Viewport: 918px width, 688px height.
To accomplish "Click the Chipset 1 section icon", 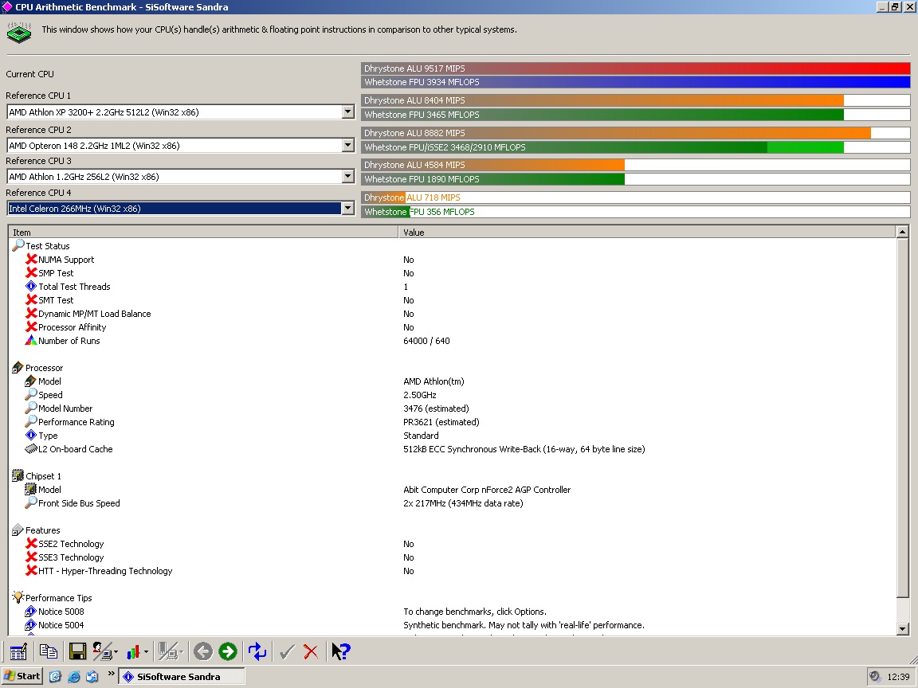I will pos(18,475).
